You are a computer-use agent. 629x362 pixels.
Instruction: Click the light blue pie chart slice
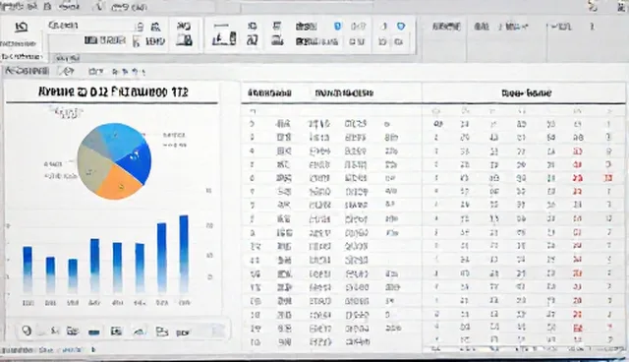(122, 140)
